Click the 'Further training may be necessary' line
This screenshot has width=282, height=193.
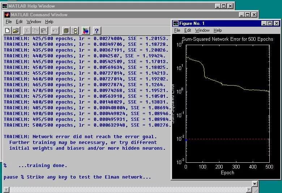(x=83, y=142)
